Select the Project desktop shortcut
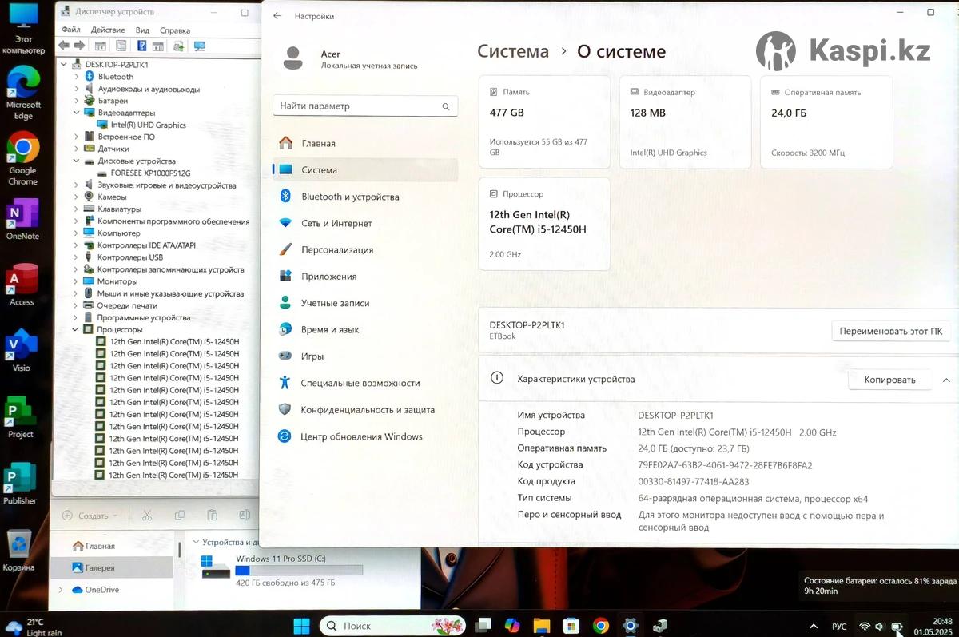This screenshot has height=637, width=959. coord(21,416)
